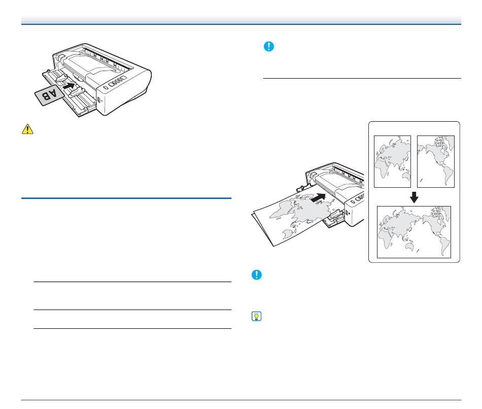Click the folded world map being fed into the scanner
482x409 pixels.
(295, 219)
